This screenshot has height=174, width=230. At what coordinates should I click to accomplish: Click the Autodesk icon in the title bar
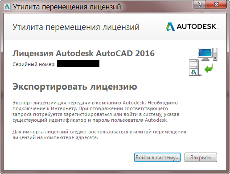pos(7,7)
